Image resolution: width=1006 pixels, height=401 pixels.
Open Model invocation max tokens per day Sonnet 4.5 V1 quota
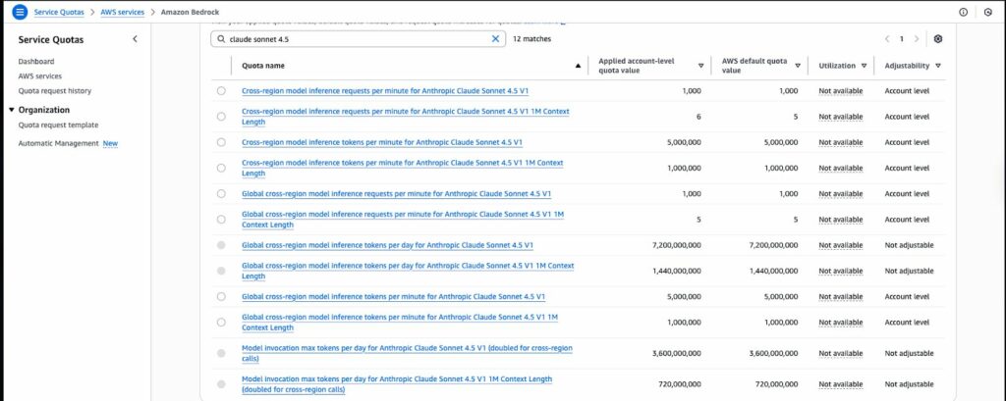[407, 354]
